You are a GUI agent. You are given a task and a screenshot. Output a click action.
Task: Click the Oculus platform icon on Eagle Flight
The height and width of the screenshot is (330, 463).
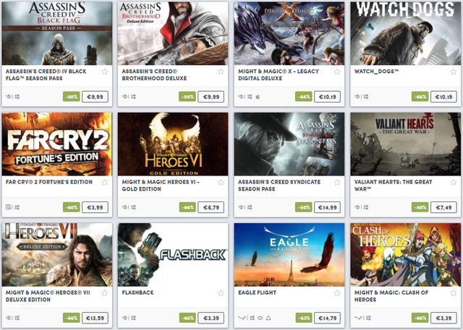tap(260, 318)
